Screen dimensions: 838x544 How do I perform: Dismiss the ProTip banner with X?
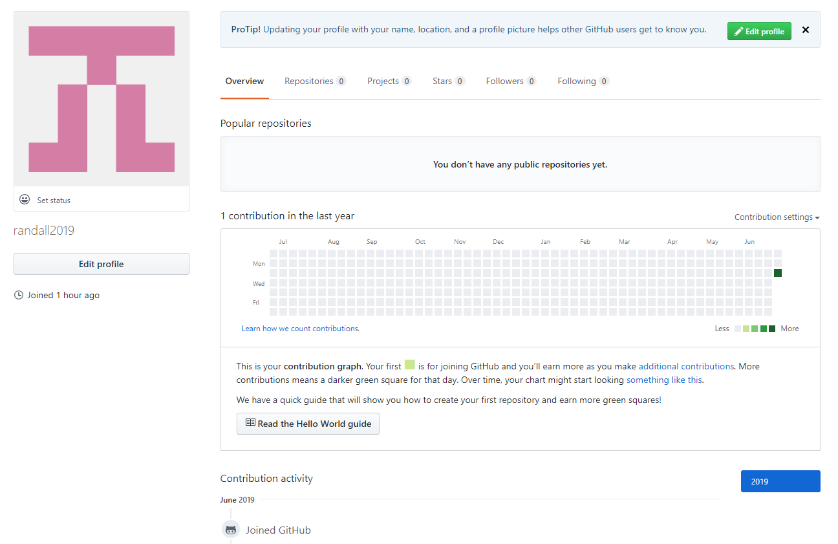806,30
